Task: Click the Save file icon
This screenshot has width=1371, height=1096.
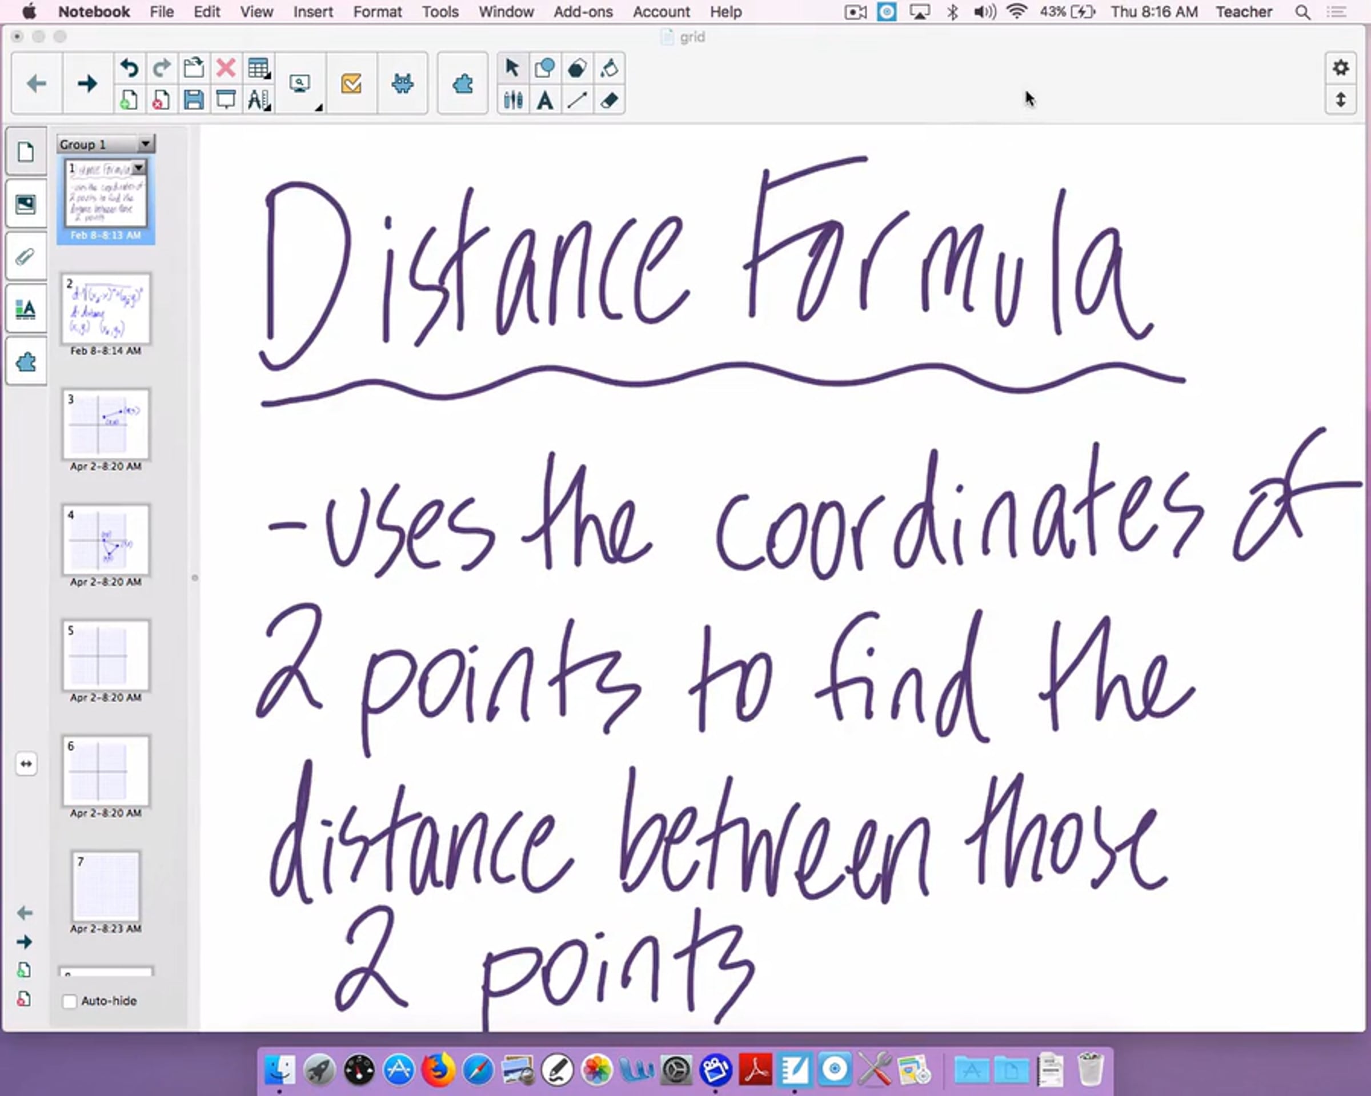Action: pos(193,100)
